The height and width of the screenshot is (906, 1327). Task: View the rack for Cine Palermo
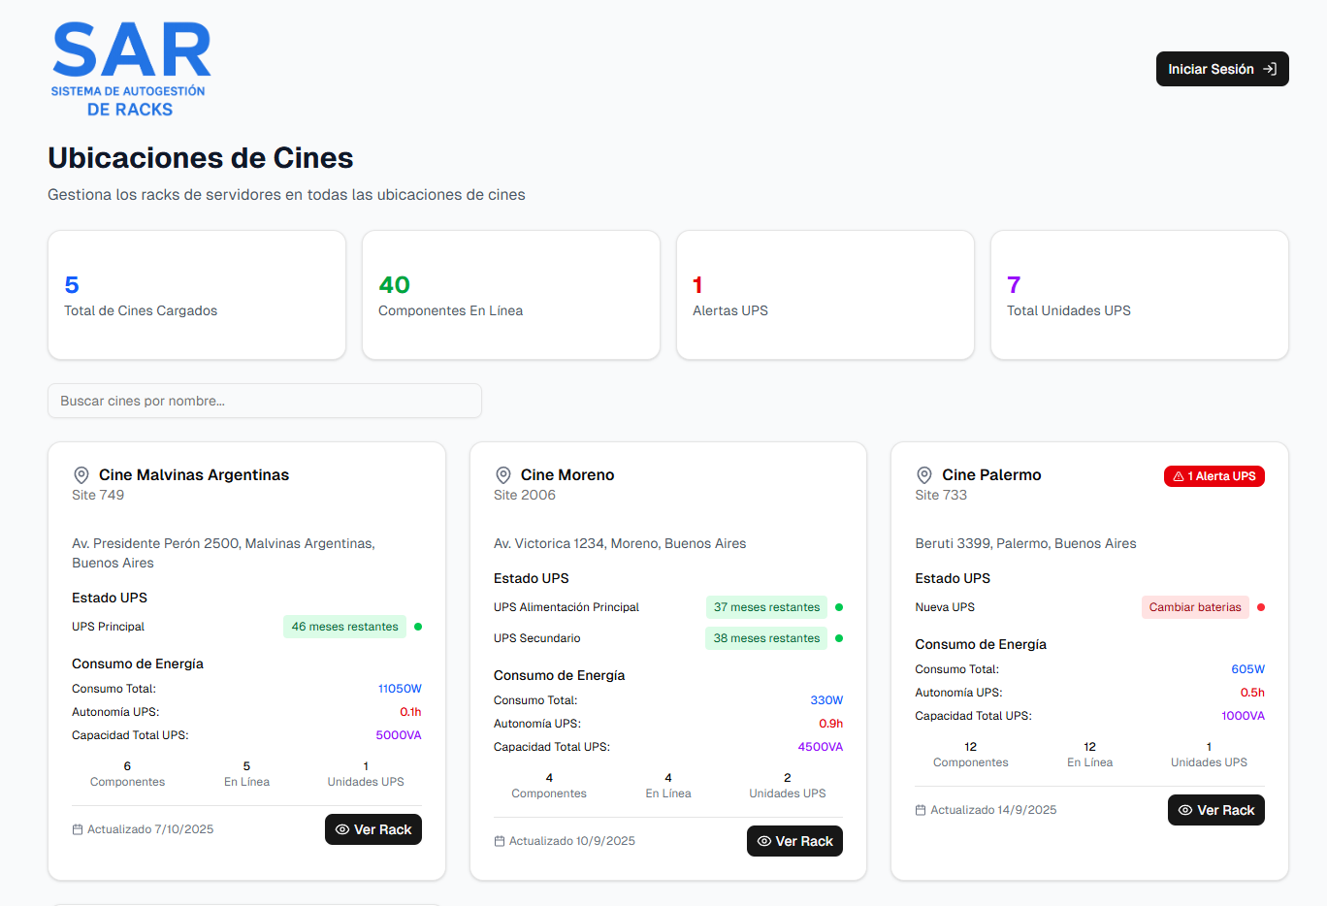pos(1215,810)
